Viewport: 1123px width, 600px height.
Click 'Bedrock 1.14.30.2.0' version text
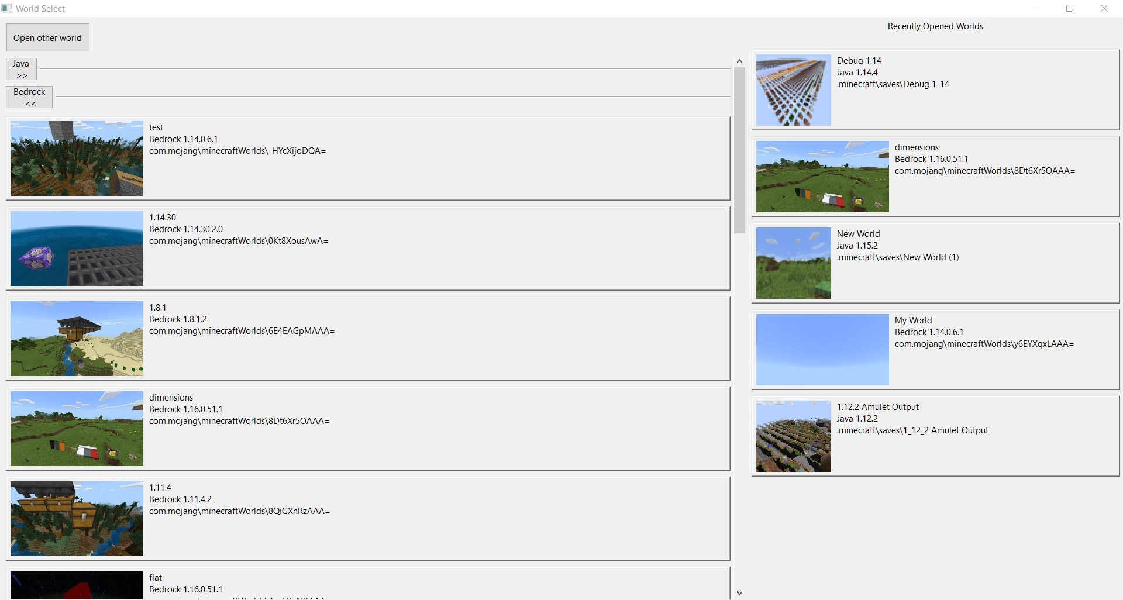point(186,229)
